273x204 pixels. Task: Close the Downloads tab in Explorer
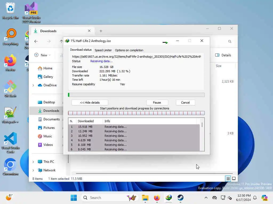coord(89,31)
